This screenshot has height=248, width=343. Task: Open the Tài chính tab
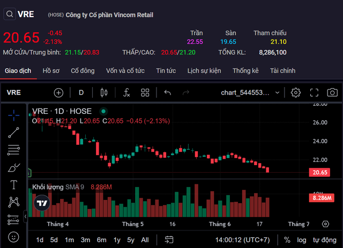click(282, 71)
